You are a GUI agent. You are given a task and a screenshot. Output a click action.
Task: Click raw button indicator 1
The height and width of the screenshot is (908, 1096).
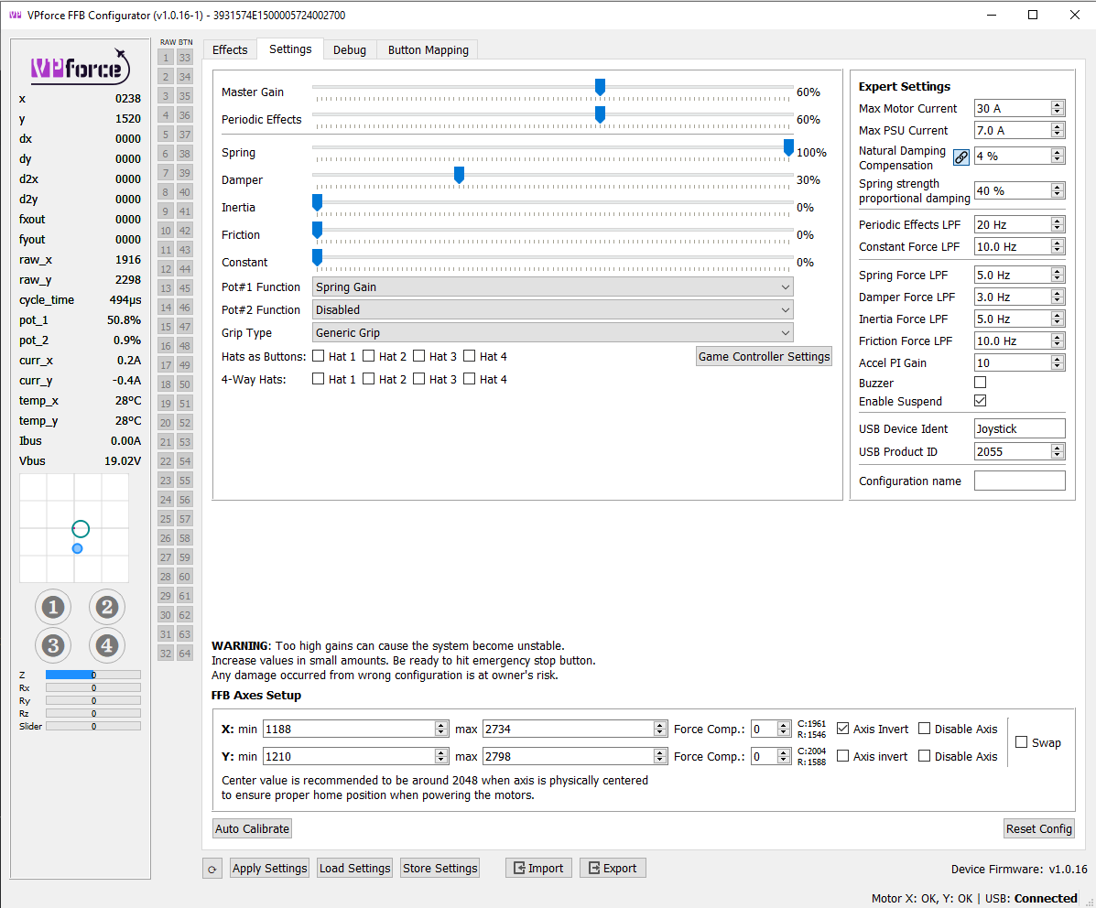click(166, 58)
